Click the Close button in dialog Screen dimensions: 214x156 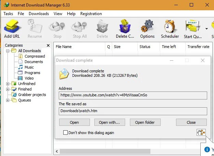click(191, 122)
